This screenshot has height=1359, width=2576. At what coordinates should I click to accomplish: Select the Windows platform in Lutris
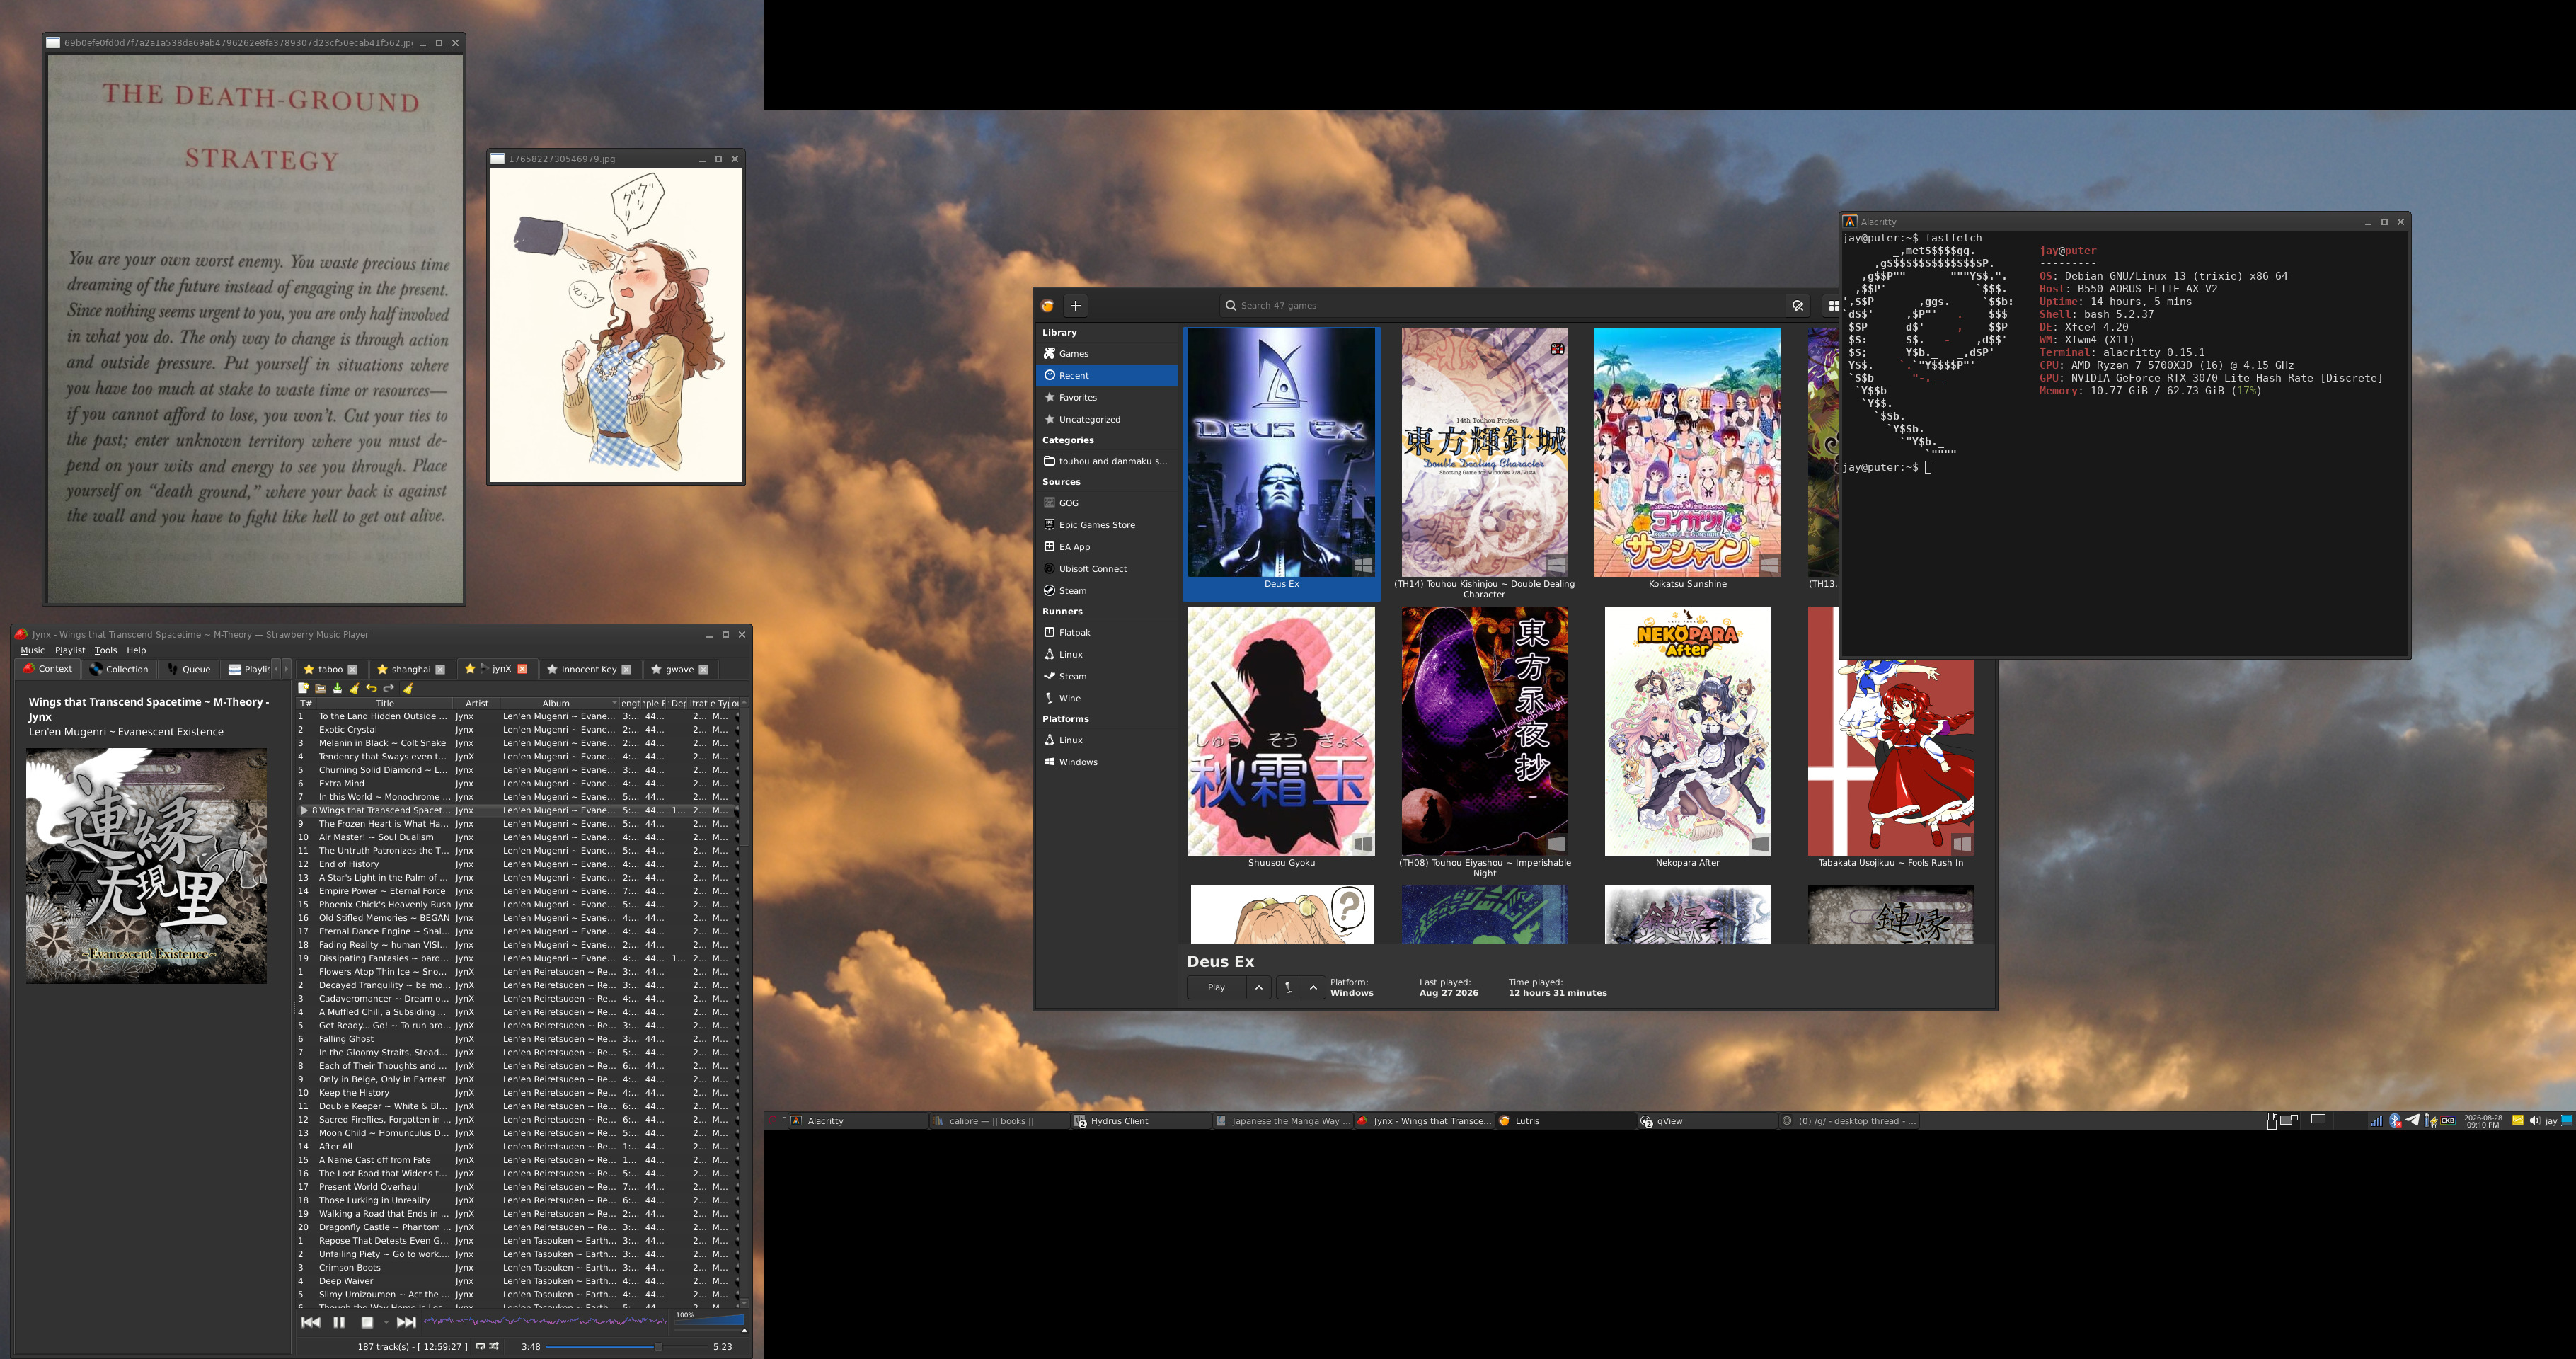[x=1107, y=763]
